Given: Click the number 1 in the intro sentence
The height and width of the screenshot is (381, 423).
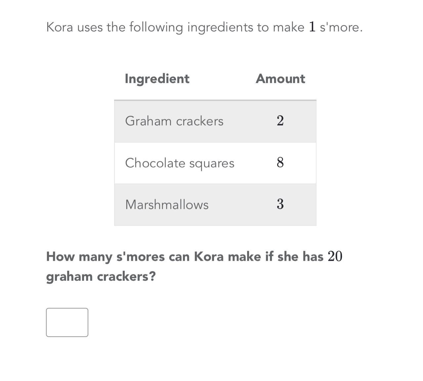Looking at the screenshot, I should 312,27.
